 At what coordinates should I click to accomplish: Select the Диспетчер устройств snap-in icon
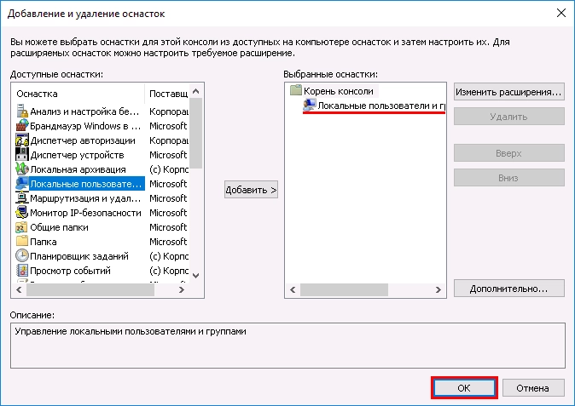[22, 155]
